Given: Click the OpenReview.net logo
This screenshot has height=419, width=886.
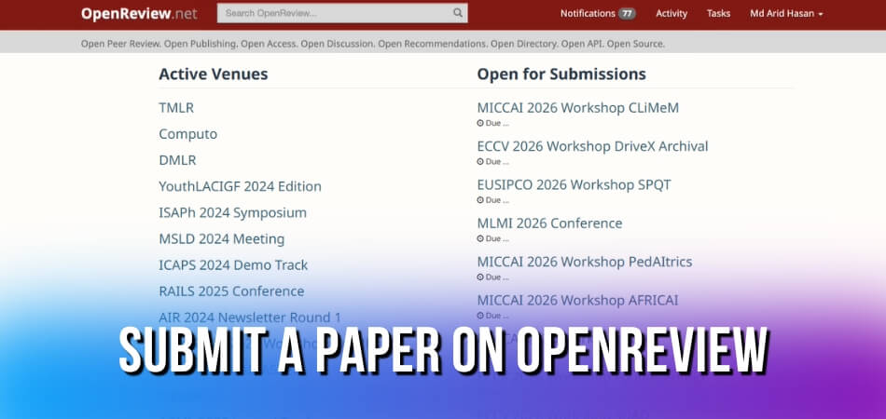Looking at the screenshot, I should [139, 14].
